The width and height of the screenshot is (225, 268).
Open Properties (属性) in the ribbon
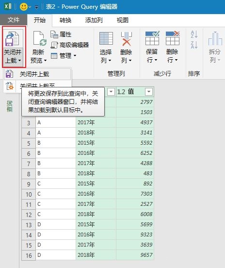click(x=61, y=34)
